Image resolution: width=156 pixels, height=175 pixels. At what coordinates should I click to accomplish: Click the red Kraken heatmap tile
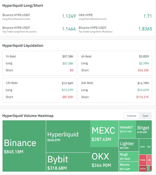coord(143,160)
